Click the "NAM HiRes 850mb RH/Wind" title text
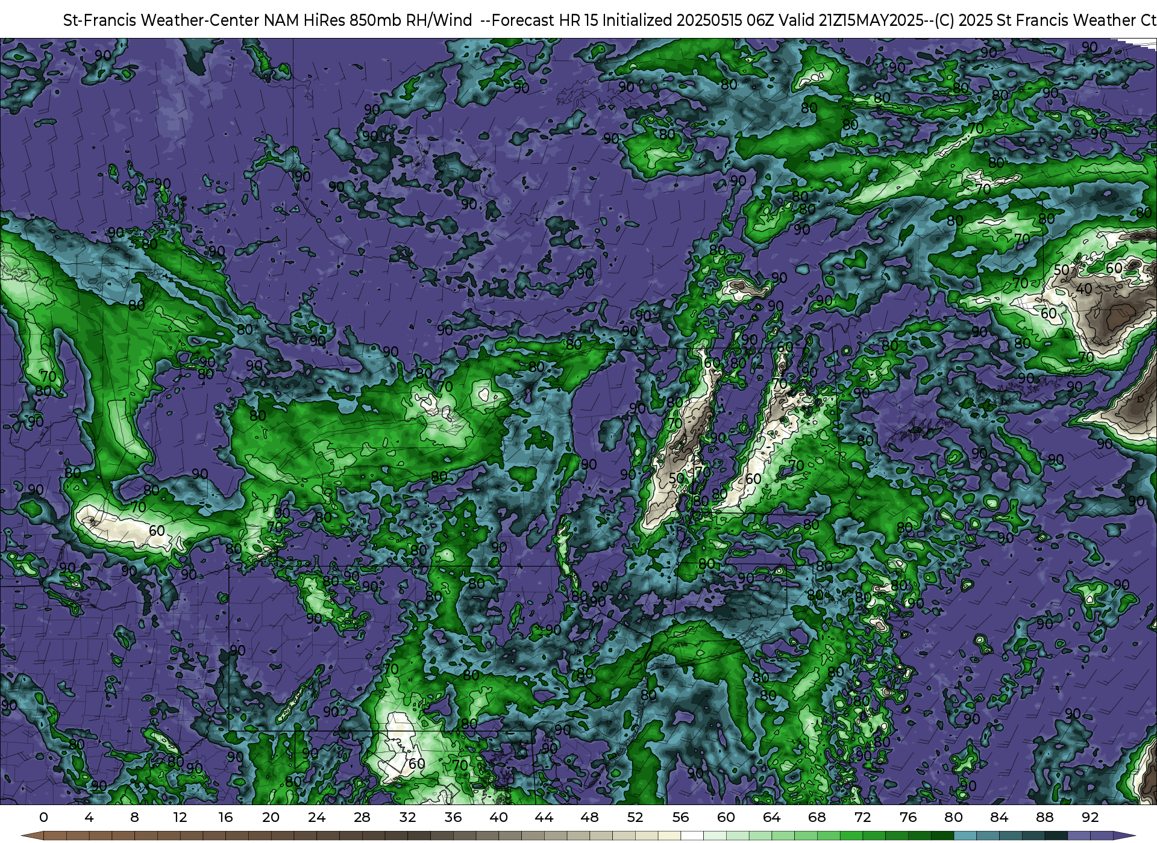Screen dimensions: 1157x843 click(368, 20)
